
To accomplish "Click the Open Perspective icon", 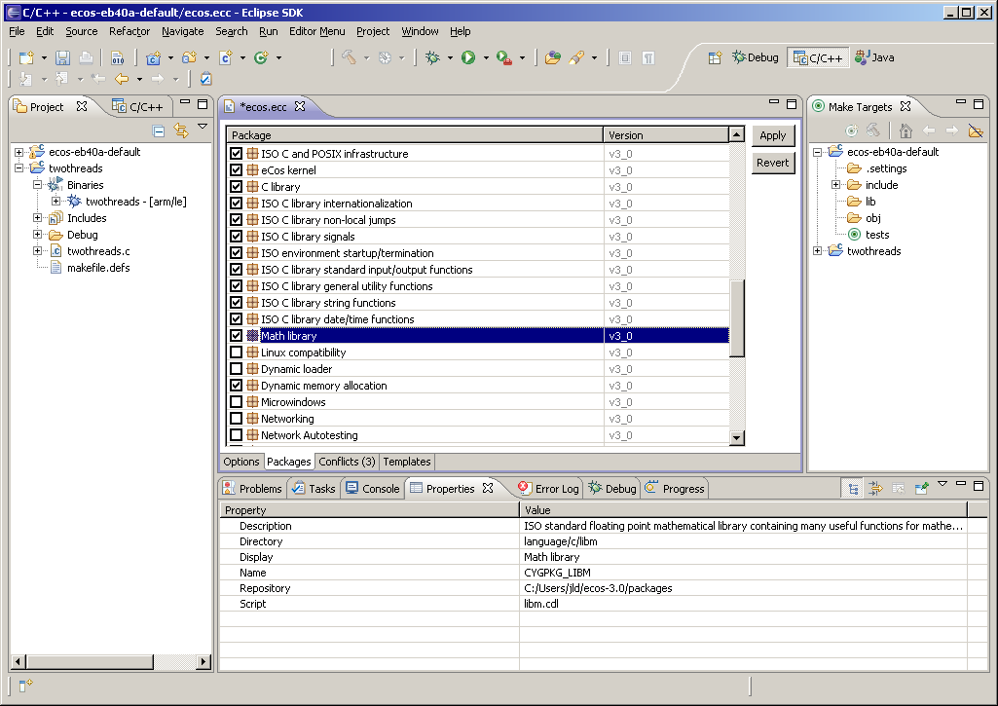I will (715, 57).
